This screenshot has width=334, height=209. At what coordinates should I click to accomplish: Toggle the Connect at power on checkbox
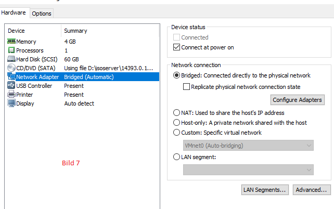177,47
